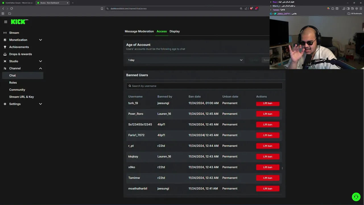The image size is (364, 205).
Task: Open the browser main menu icon
Action: click(361, 9)
